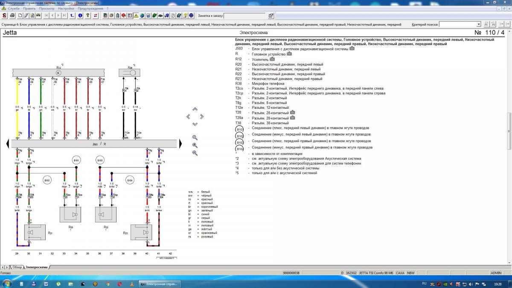Open the Предупреждения menu
Screen dimensions: 512x288
pos(90,9)
